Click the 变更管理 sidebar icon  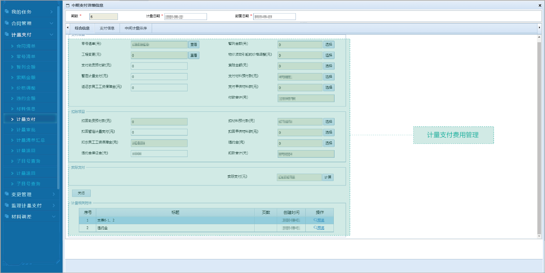(x=6, y=194)
